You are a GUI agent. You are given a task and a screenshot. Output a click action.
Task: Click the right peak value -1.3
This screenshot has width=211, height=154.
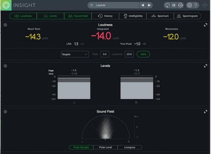coord(137,71)
